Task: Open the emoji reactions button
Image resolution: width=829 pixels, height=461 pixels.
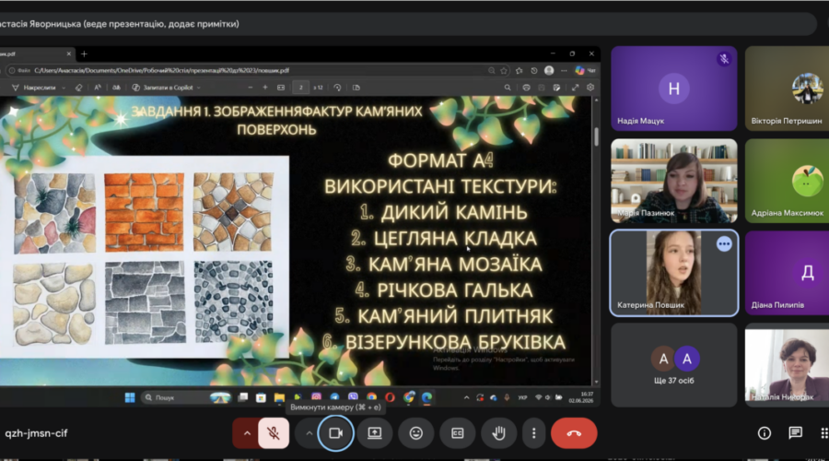Action: (416, 433)
